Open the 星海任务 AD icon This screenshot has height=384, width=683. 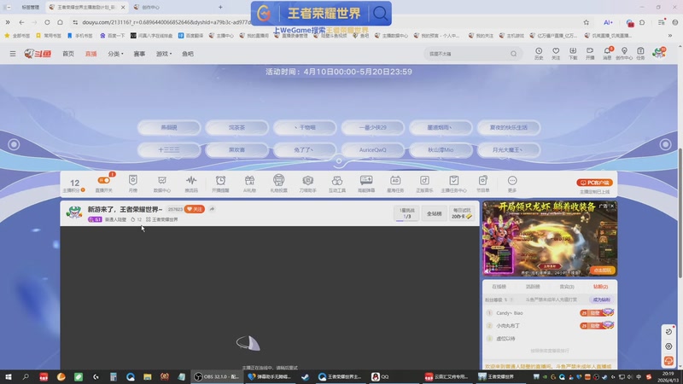coord(395,183)
